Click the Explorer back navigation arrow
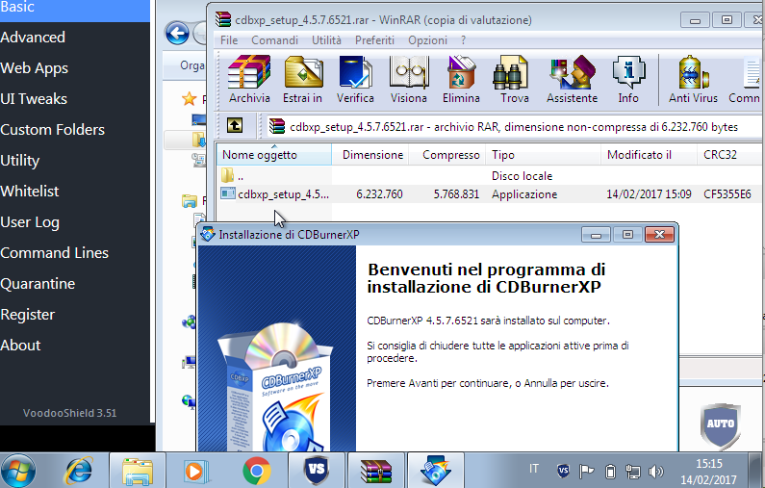This screenshot has height=488, width=765. (x=177, y=34)
